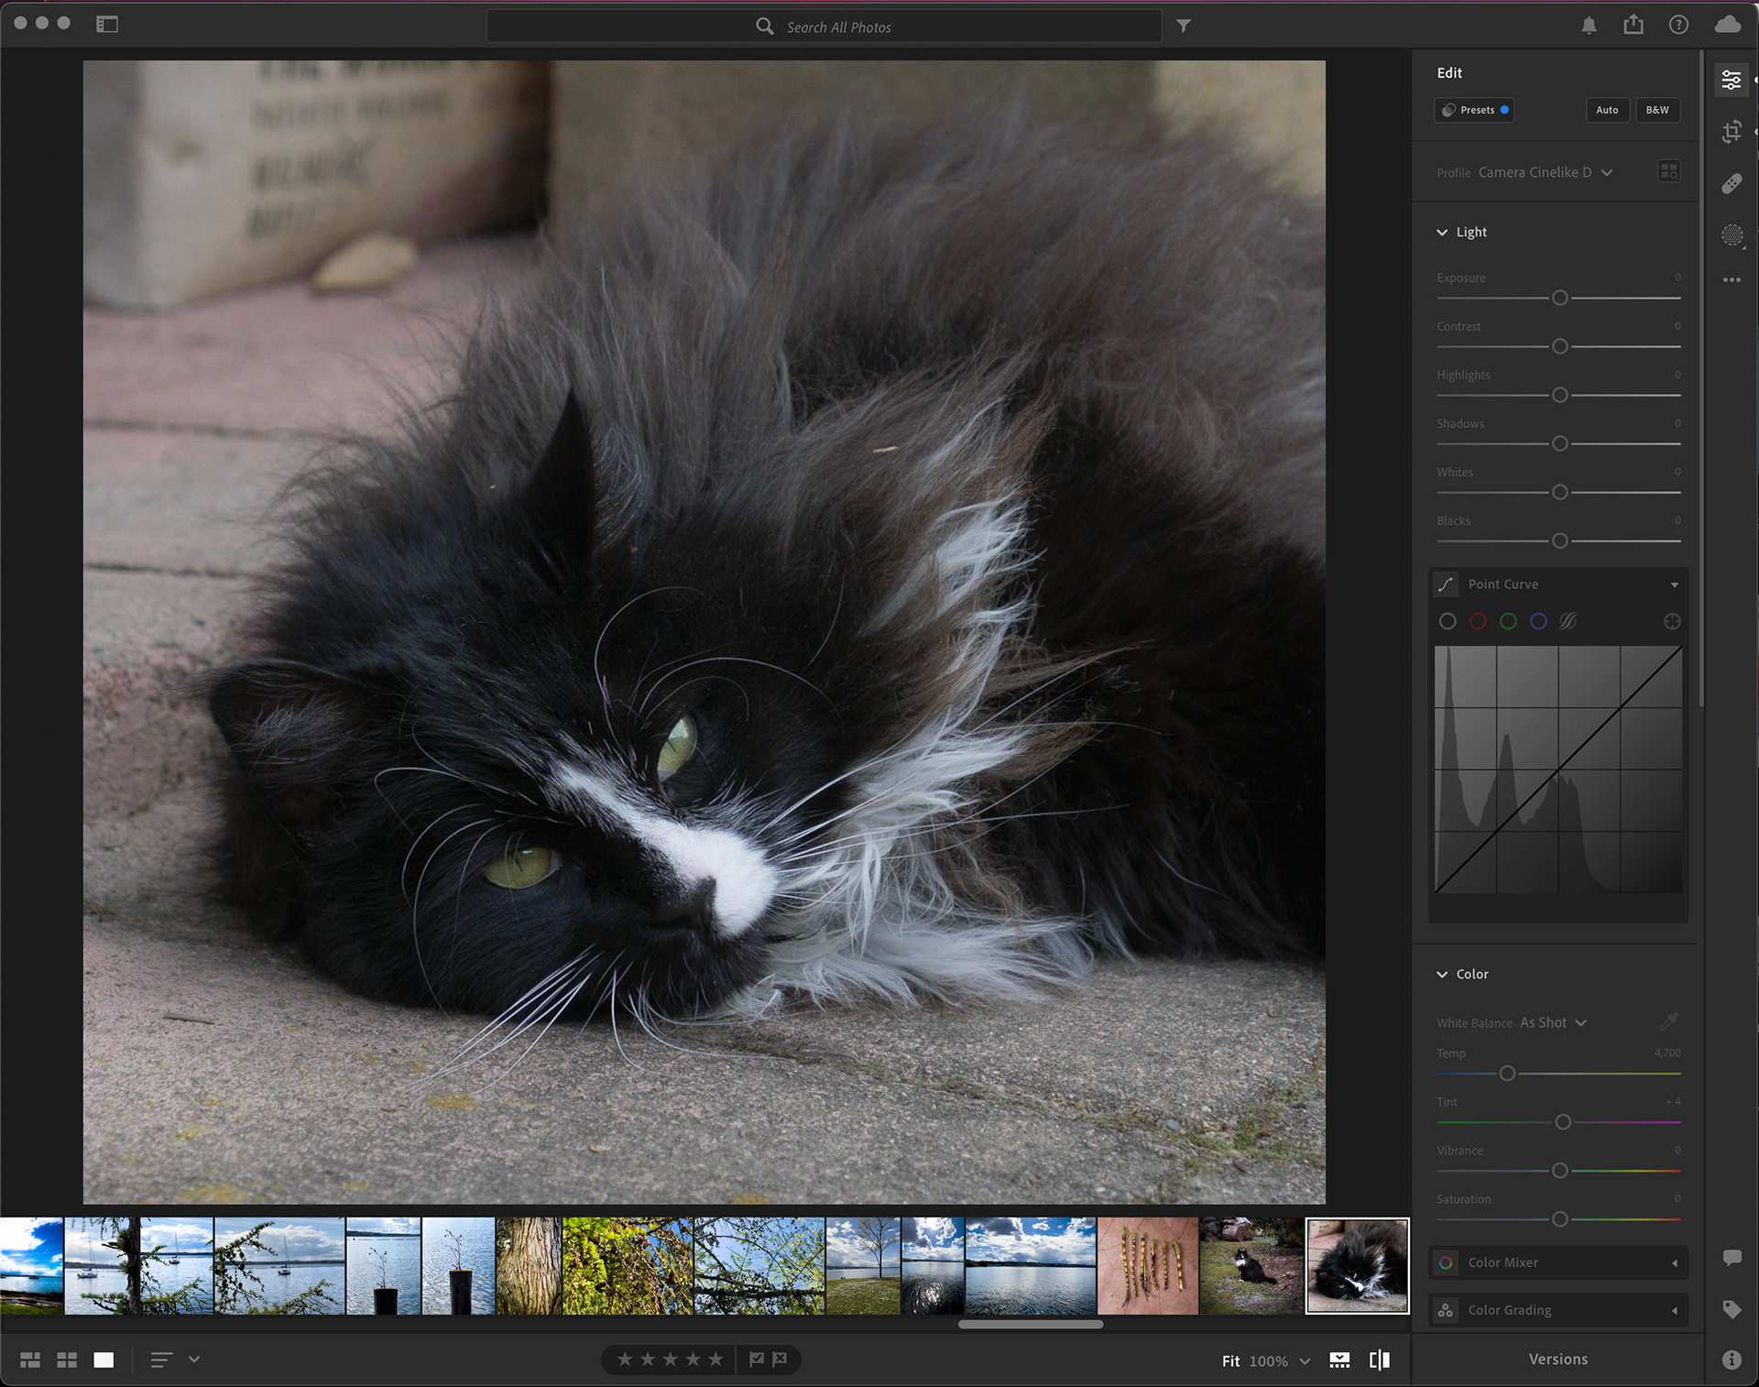Open the Crop and Rotate tool
1759x1387 pixels.
1731,132
